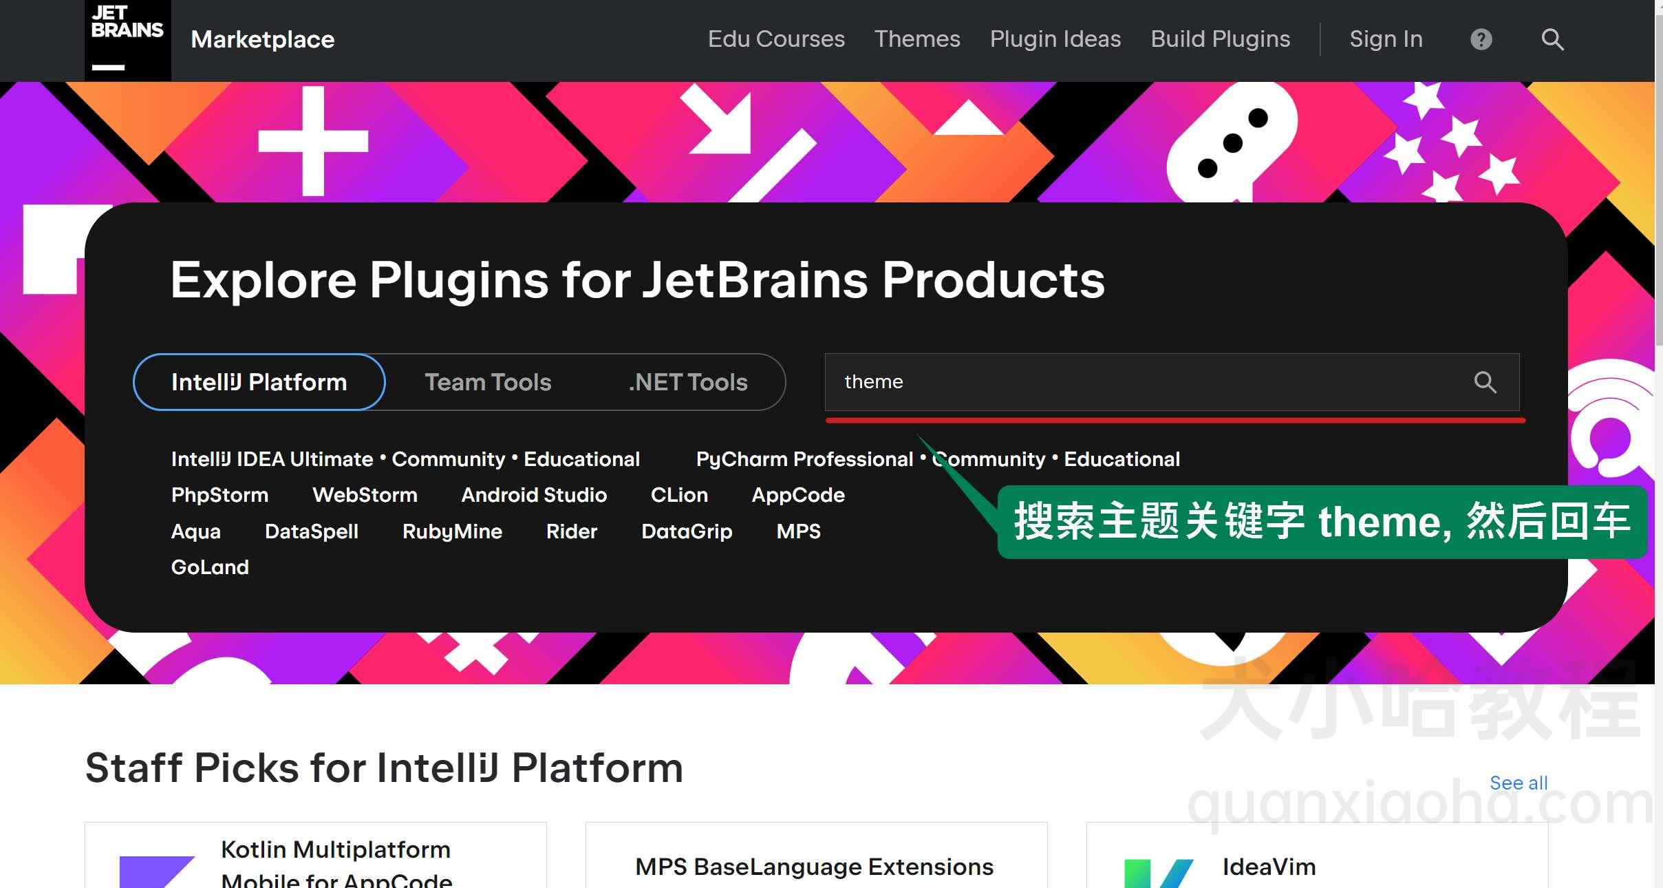Choose RubyMine product link
The height and width of the screenshot is (888, 1663).
pyautogui.click(x=452, y=531)
